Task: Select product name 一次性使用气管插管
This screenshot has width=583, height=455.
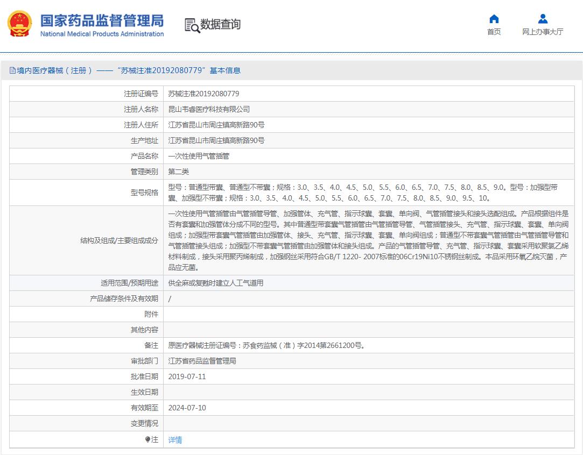Action: click(x=199, y=156)
